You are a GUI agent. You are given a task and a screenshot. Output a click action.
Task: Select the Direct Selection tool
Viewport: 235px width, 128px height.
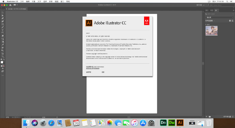coord(2,15)
